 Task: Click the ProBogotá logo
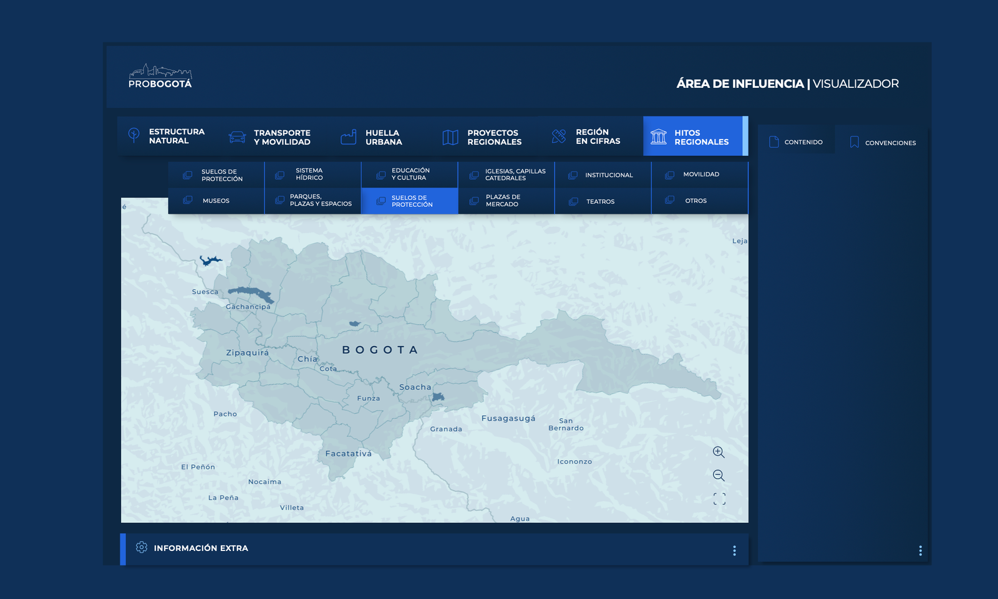(x=160, y=76)
